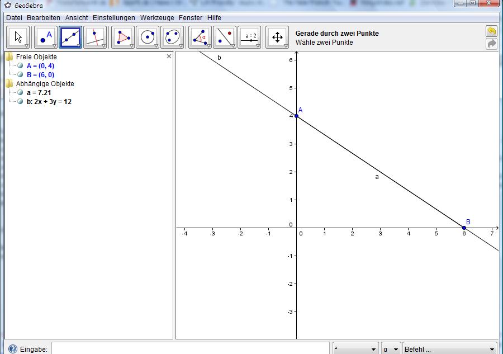
Task: Open the alpha symbol dropdown
Action: click(391, 349)
